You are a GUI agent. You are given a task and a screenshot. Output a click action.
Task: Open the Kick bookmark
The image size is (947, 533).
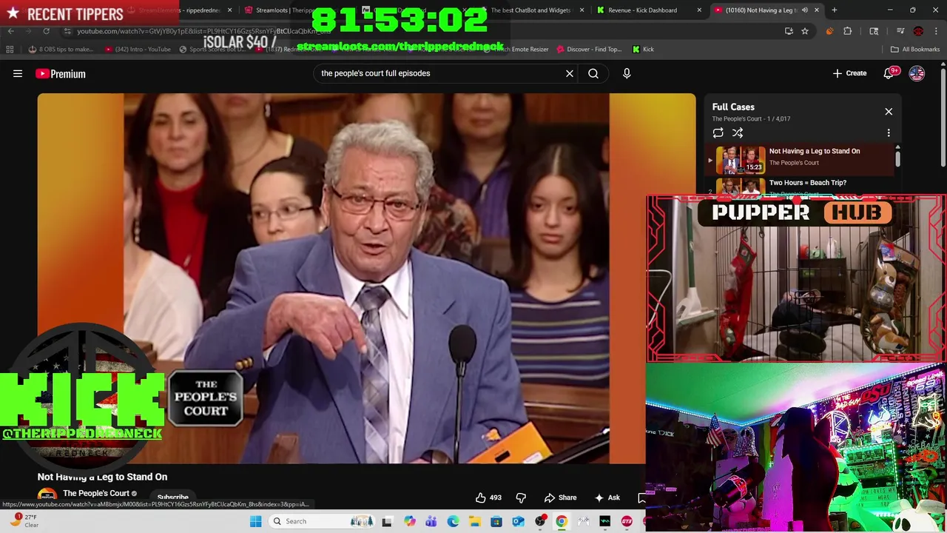click(643, 49)
